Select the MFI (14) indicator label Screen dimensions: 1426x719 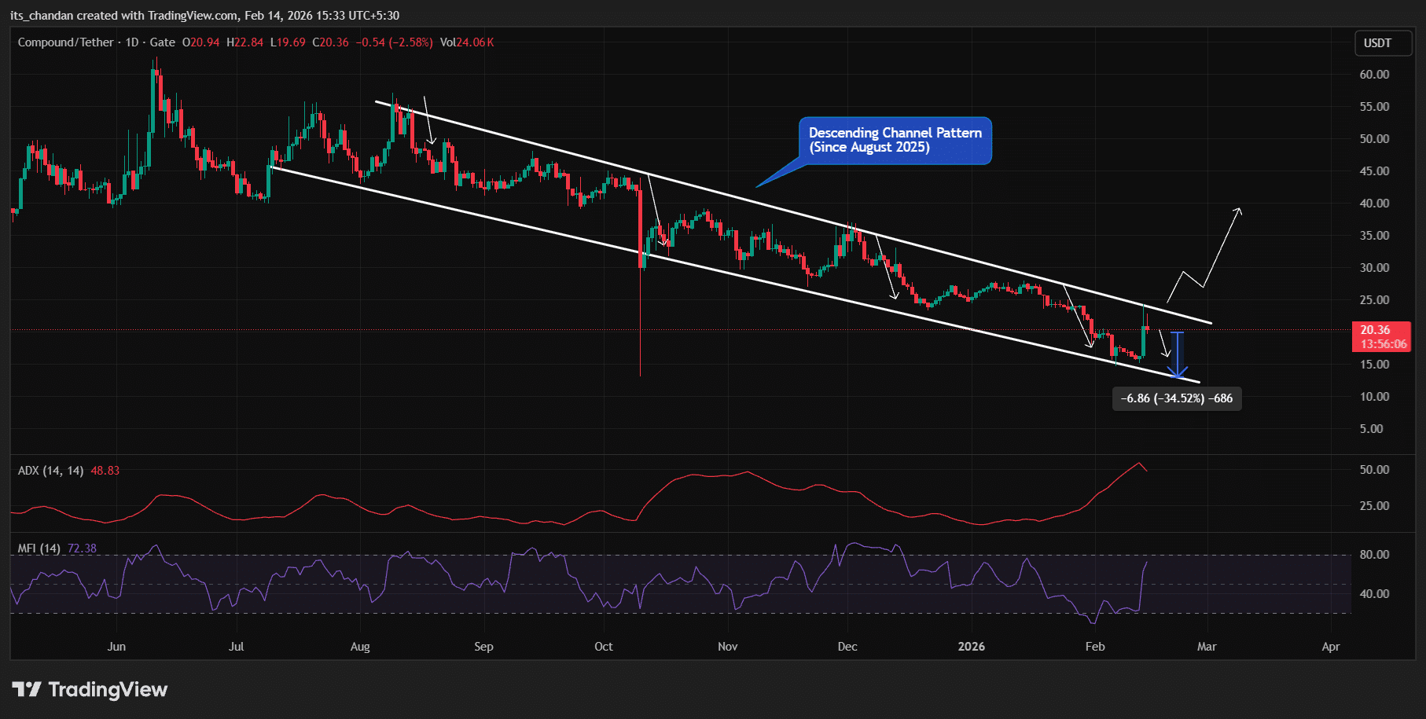pyautogui.click(x=39, y=548)
